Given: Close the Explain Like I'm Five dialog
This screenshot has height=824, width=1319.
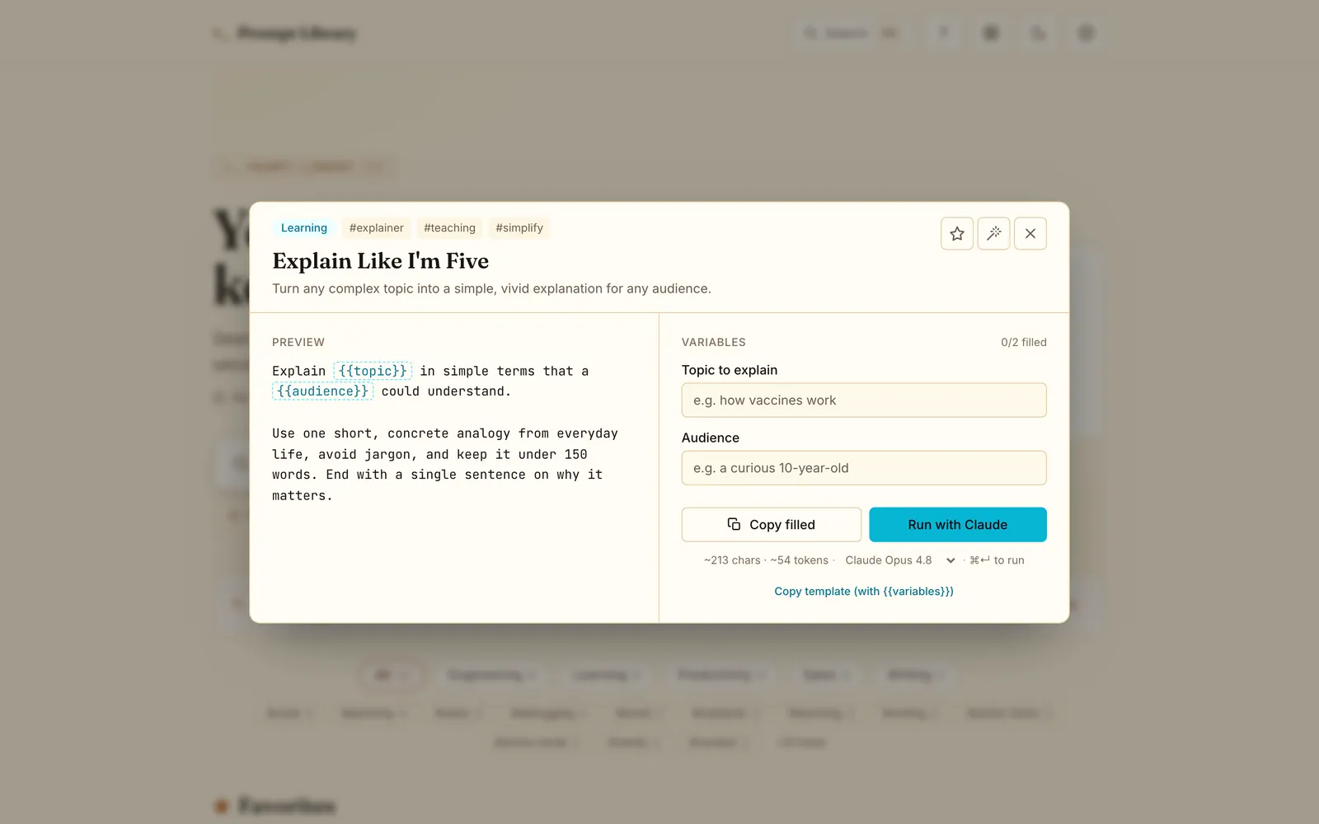Looking at the screenshot, I should click(x=1030, y=234).
